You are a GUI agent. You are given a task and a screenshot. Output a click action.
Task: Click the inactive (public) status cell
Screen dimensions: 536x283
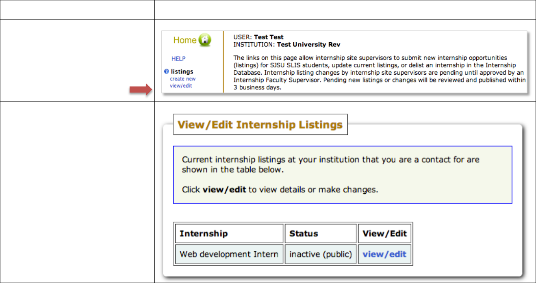pyautogui.click(x=321, y=255)
